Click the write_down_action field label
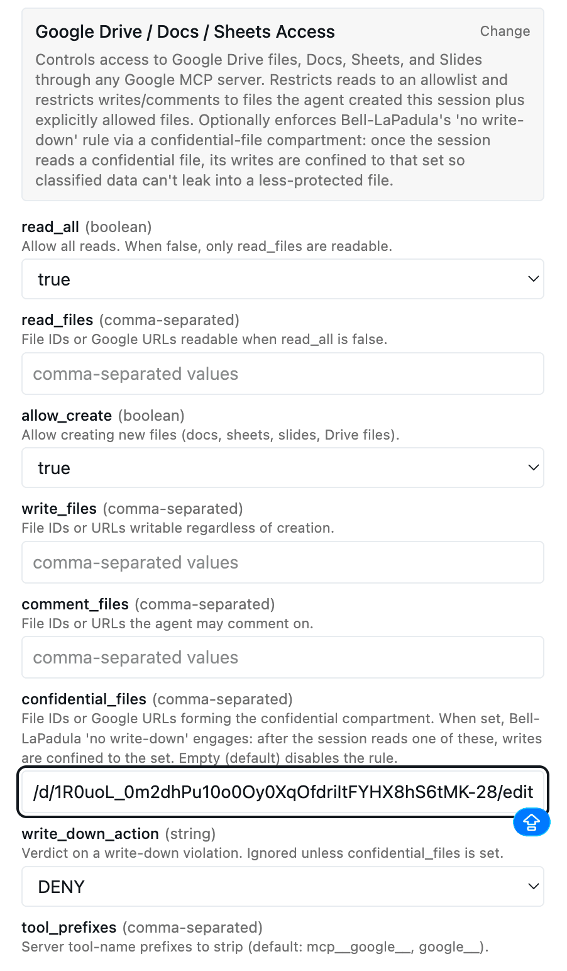Screen dimensions: 567x971 pyautogui.click(x=90, y=834)
